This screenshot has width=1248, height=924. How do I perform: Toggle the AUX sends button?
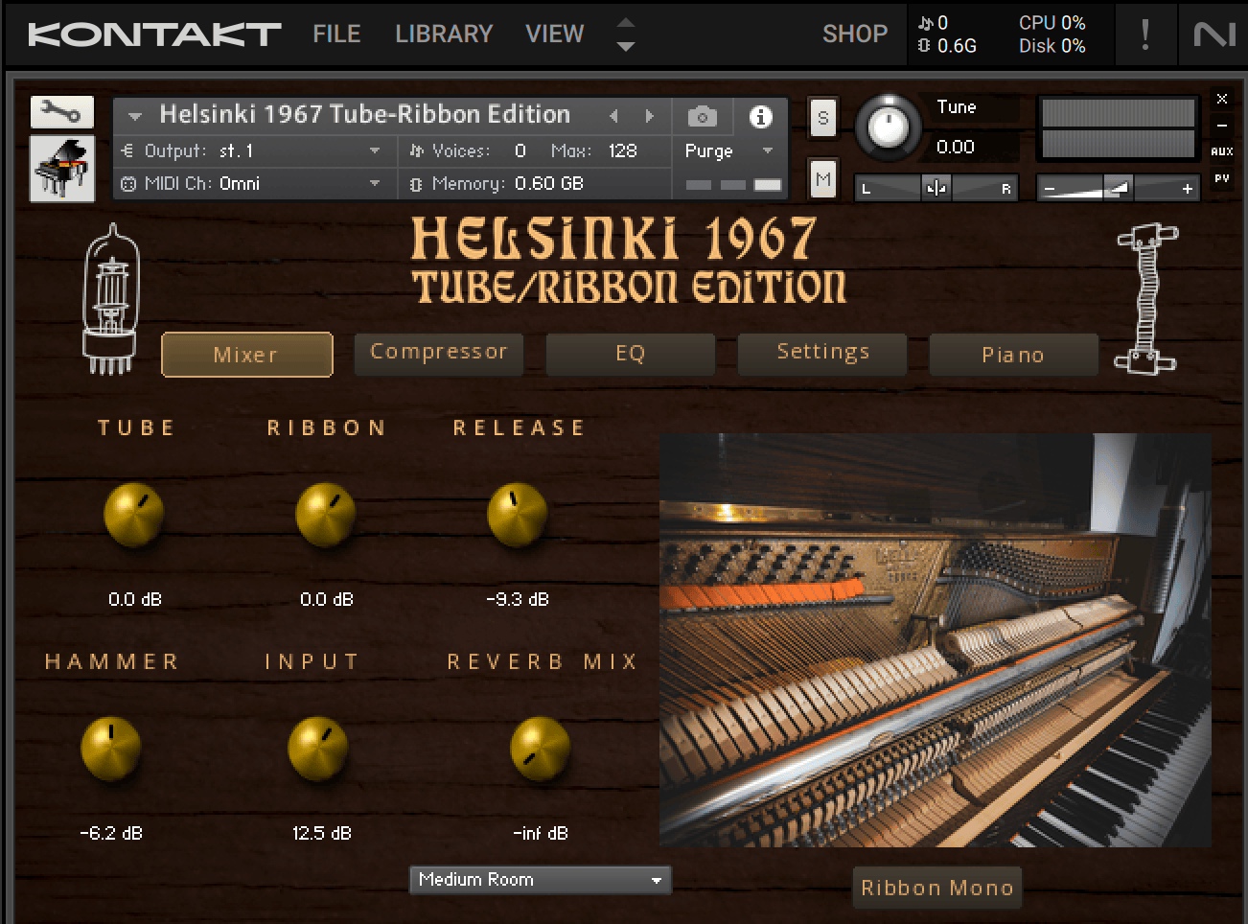[1222, 151]
